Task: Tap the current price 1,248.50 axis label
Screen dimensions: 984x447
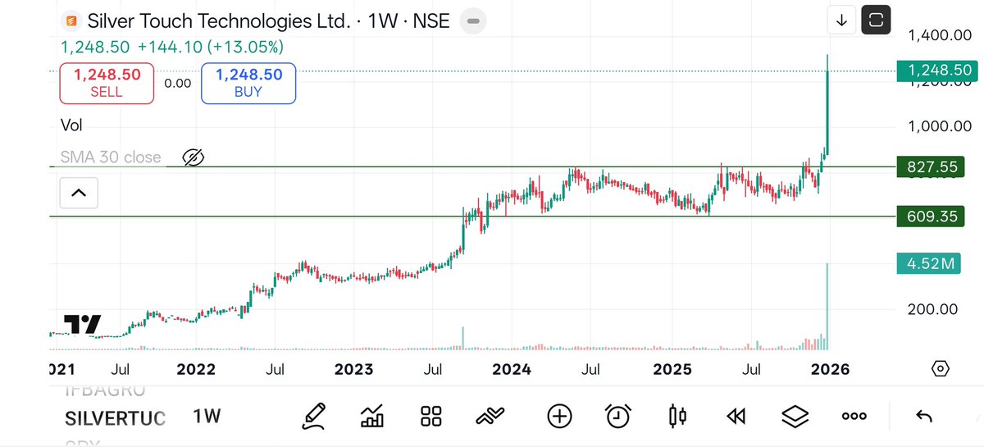Action: point(939,71)
